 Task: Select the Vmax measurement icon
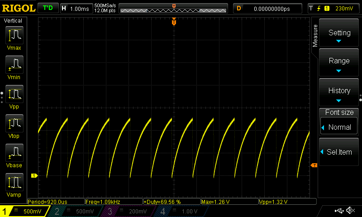point(14,35)
